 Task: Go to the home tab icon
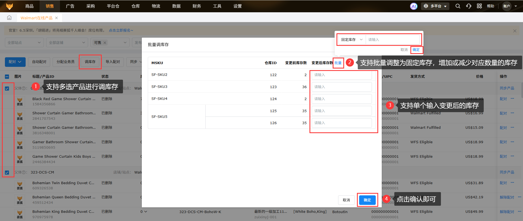[x=9, y=18]
